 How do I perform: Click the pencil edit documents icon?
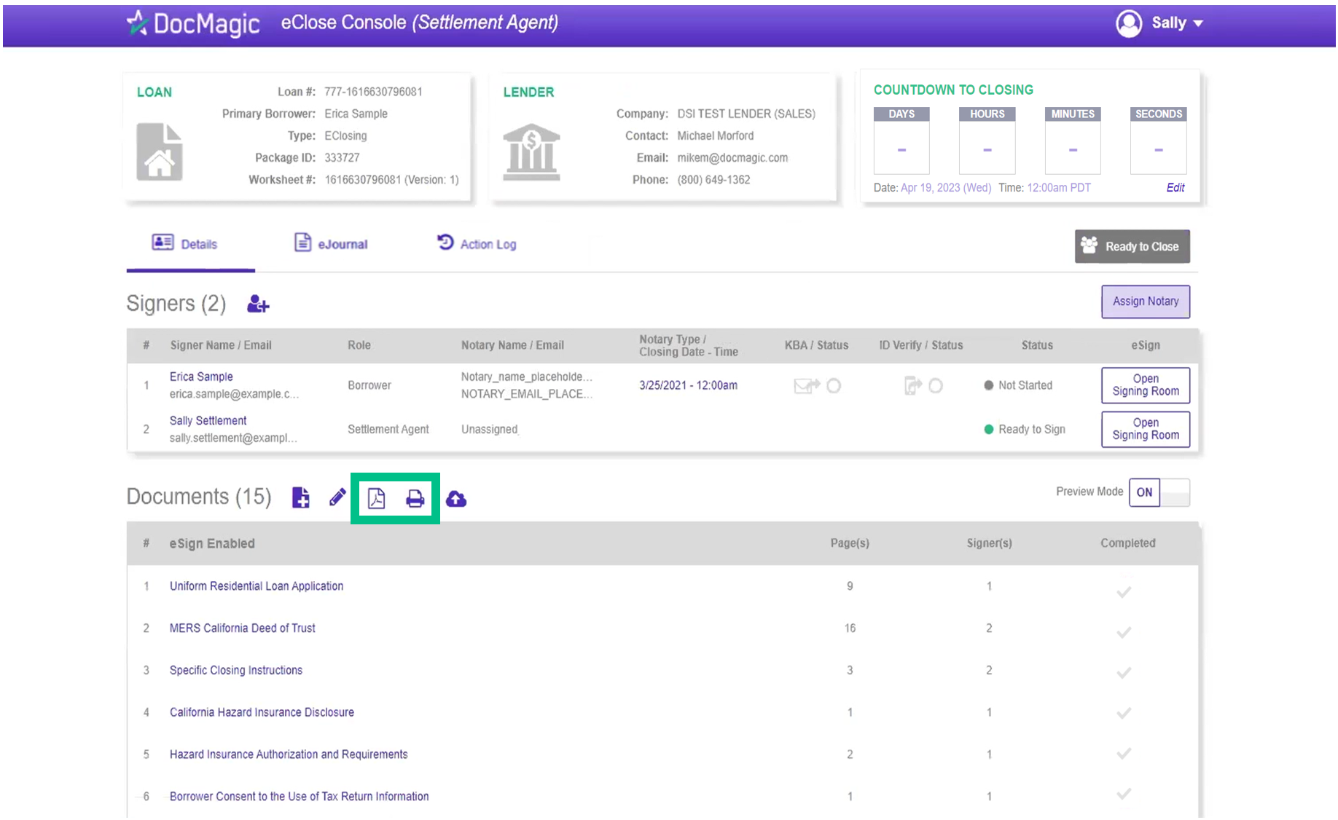(337, 498)
